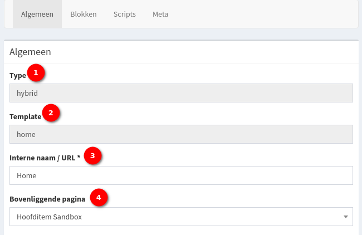Click the red number 4 marker
The width and height of the screenshot is (362, 235).
[x=99, y=197]
